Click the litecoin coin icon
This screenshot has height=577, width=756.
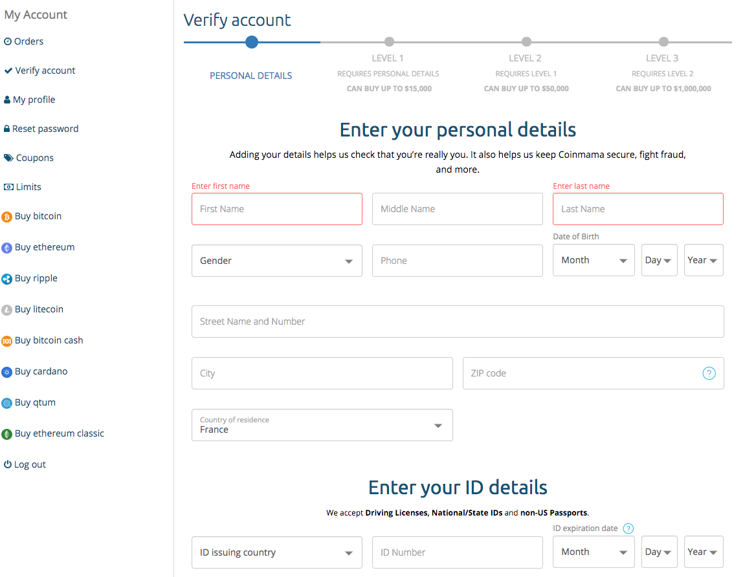(6, 310)
